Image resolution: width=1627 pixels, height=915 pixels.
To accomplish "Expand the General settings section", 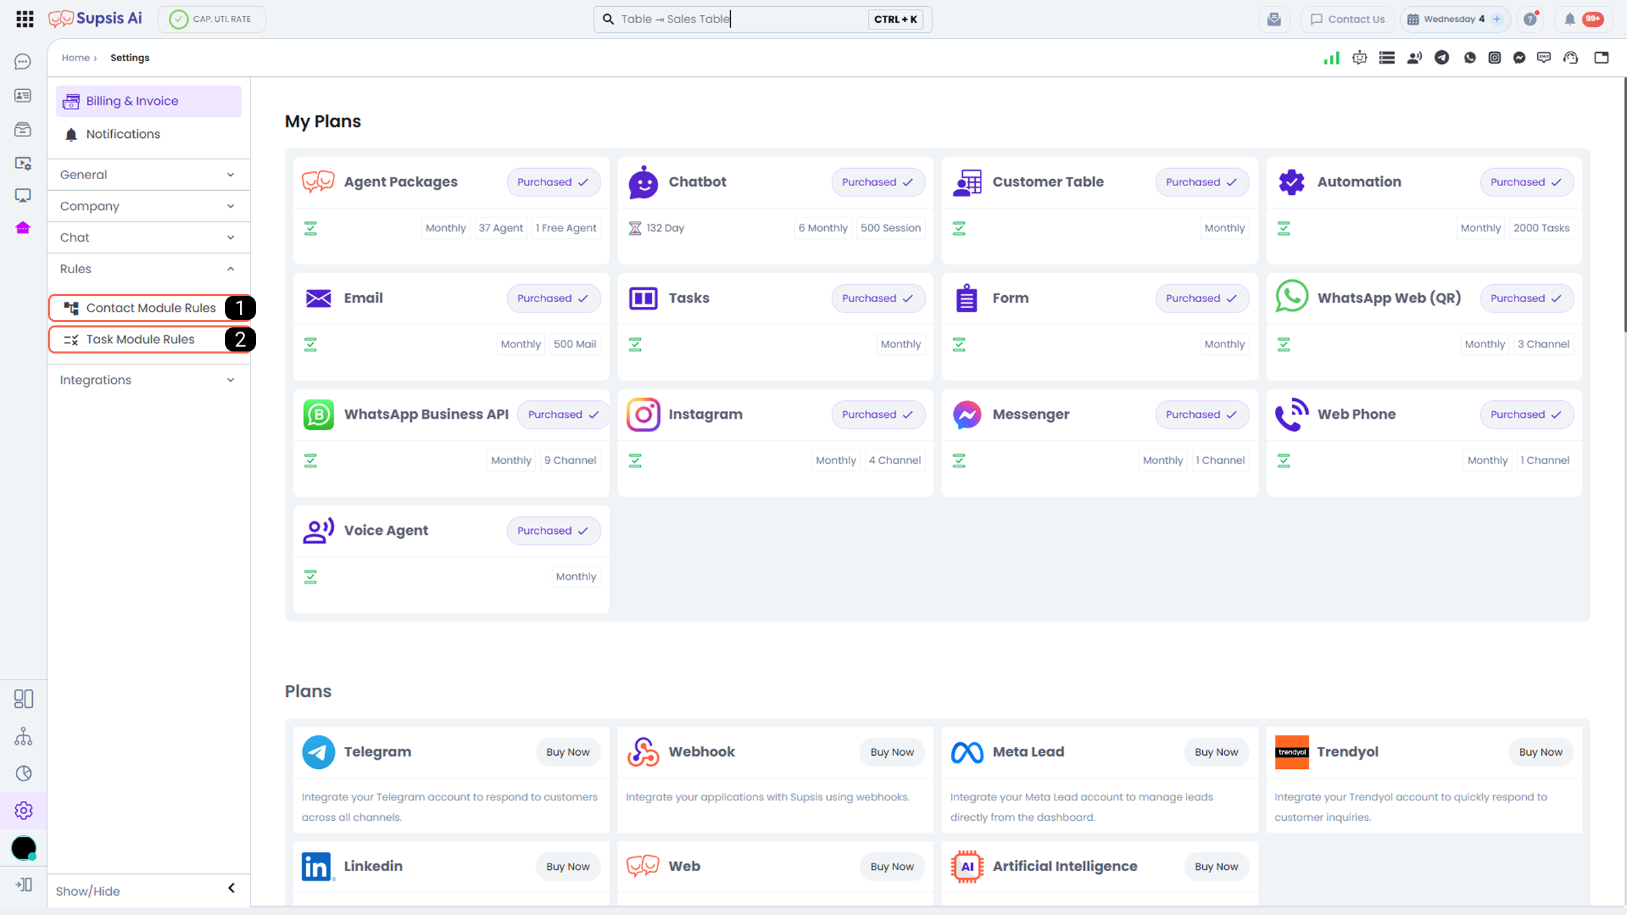I will (x=148, y=174).
